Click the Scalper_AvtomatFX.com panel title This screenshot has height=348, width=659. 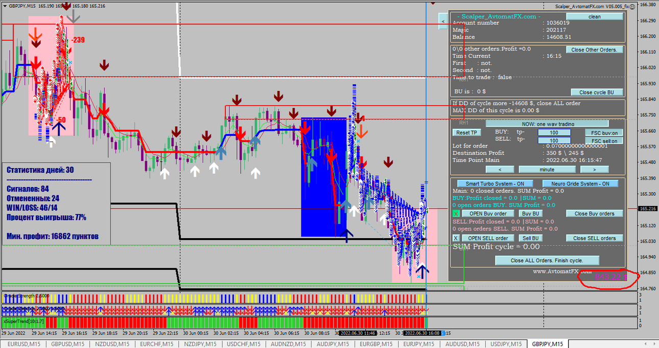[x=499, y=16]
